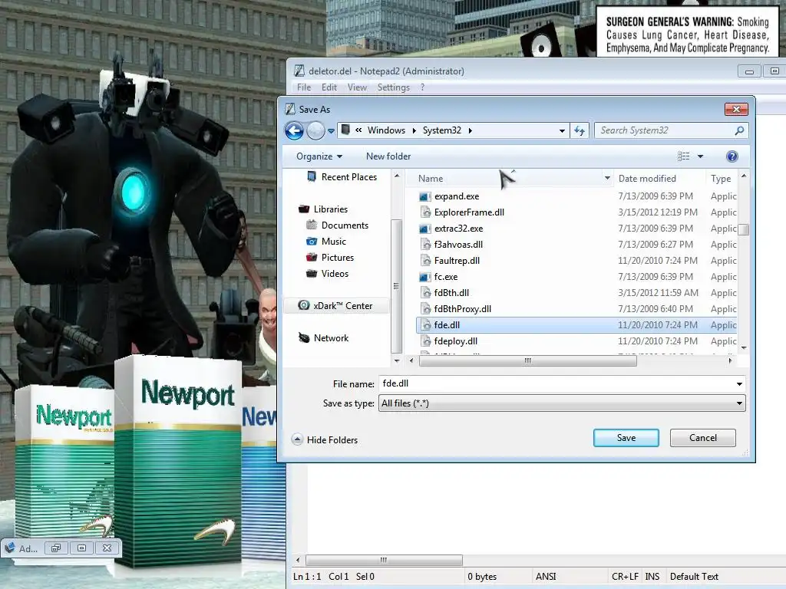The width and height of the screenshot is (786, 589).
Task: Expand the arrow after System32 breadcrumb
Action: point(471,130)
